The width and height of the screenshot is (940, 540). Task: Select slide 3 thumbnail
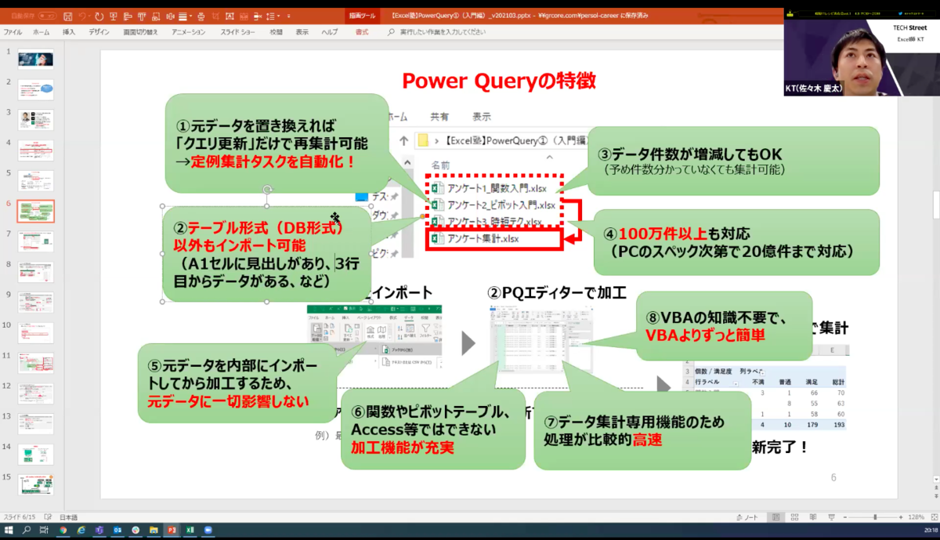tap(36, 120)
